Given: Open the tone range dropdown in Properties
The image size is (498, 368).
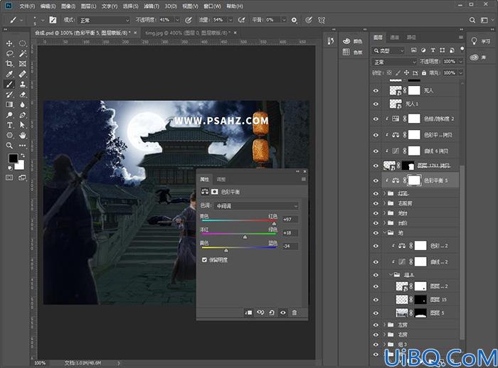Looking at the screenshot, I should tap(257, 206).
